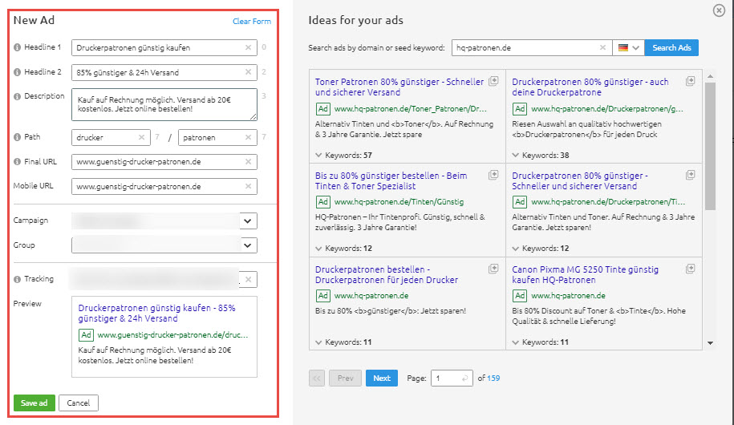Clear the 'drucker' path field with its X
734x425 pixels.
tap(141, 137)
